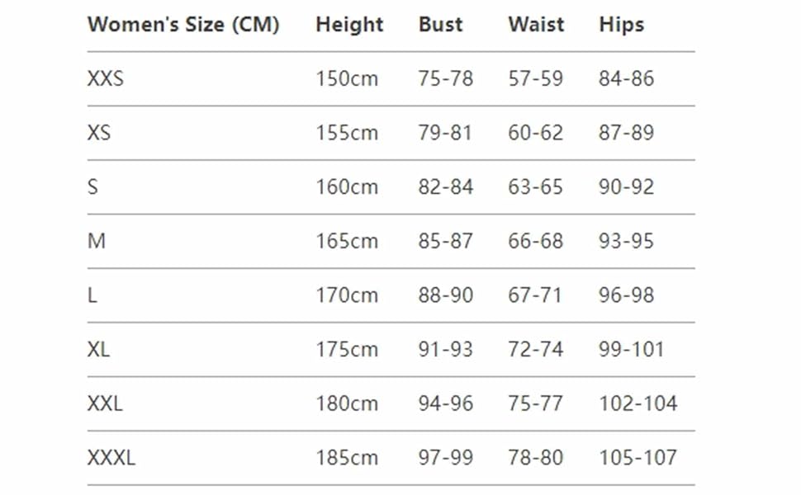The height and width of the screenshot is (495, 801).
Task: Click the Hips column header
Action: click(621, 25)
